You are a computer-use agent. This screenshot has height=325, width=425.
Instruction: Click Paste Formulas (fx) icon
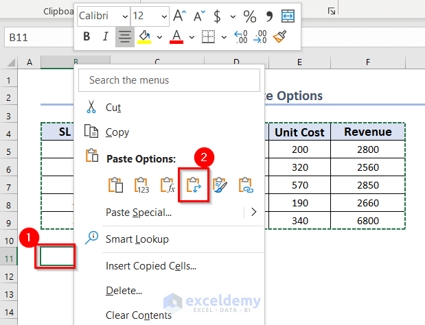click(x=168, y=185)
